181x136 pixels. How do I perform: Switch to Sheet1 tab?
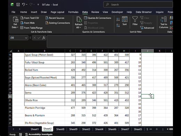coord(34,129)
